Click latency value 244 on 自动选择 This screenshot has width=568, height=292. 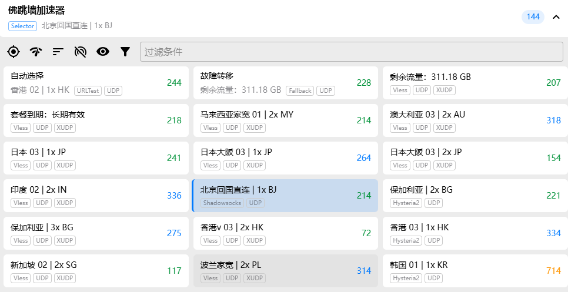coord(174,83)
